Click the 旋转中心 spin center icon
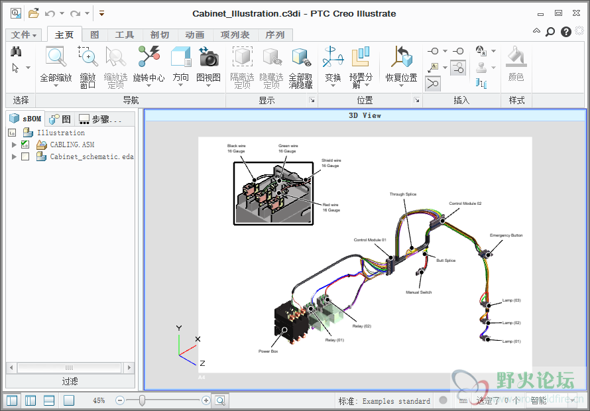 148,56
